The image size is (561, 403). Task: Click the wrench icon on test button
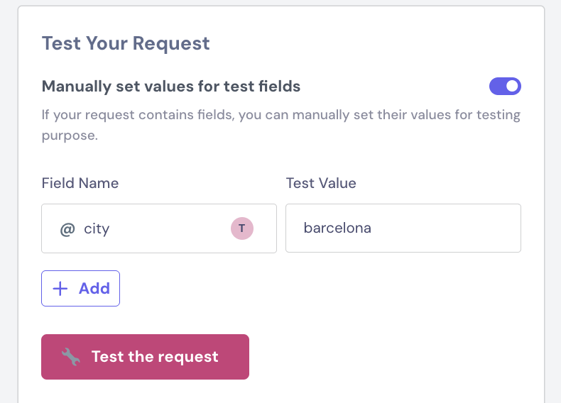coord(71,356)
